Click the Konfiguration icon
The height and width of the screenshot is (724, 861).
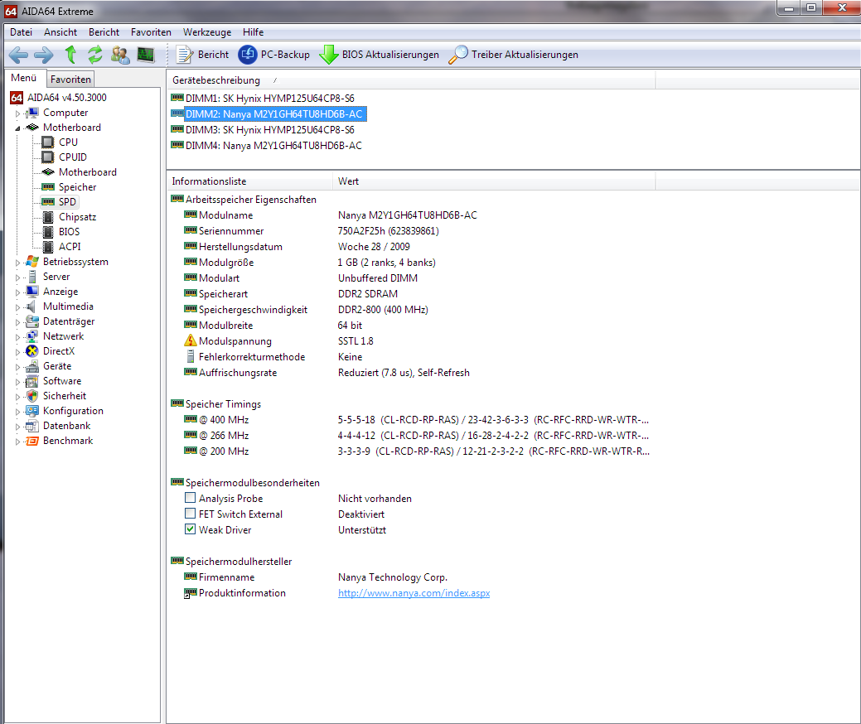(x=32, y=411)
